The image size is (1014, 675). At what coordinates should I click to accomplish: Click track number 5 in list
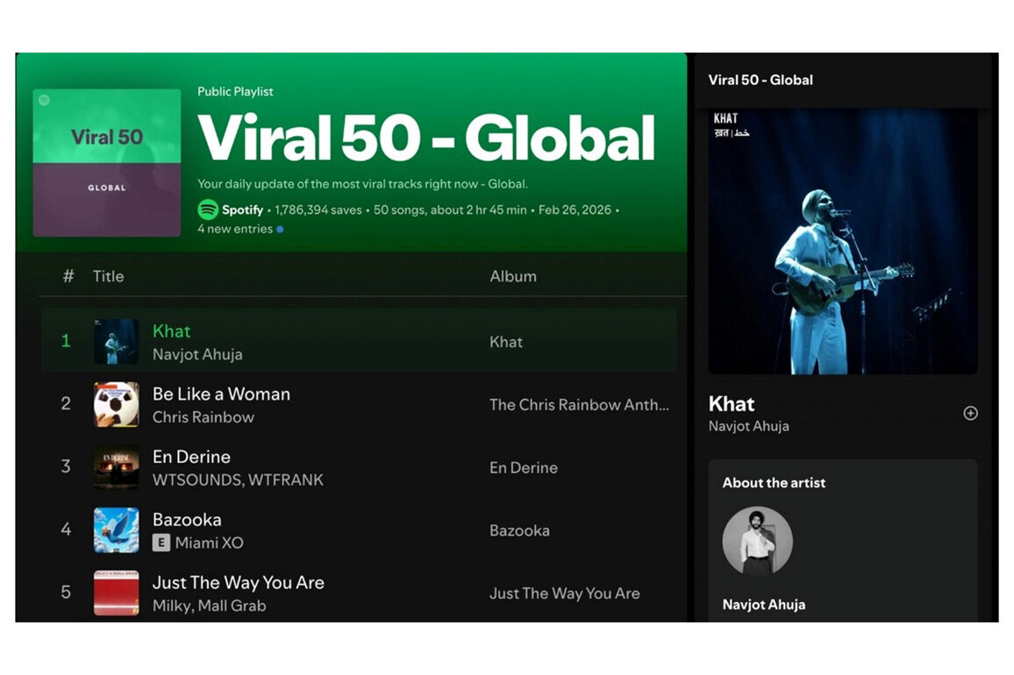coord(66,592)
